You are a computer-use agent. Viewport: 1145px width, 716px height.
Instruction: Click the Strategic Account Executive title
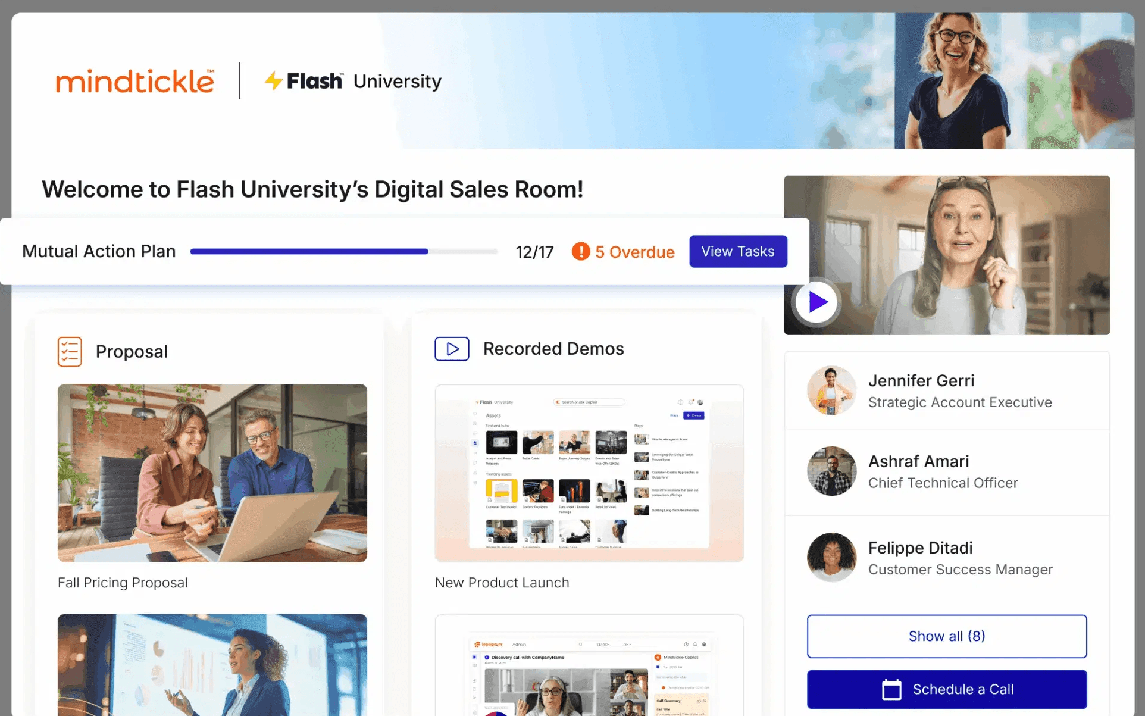(x=960, y=402)
